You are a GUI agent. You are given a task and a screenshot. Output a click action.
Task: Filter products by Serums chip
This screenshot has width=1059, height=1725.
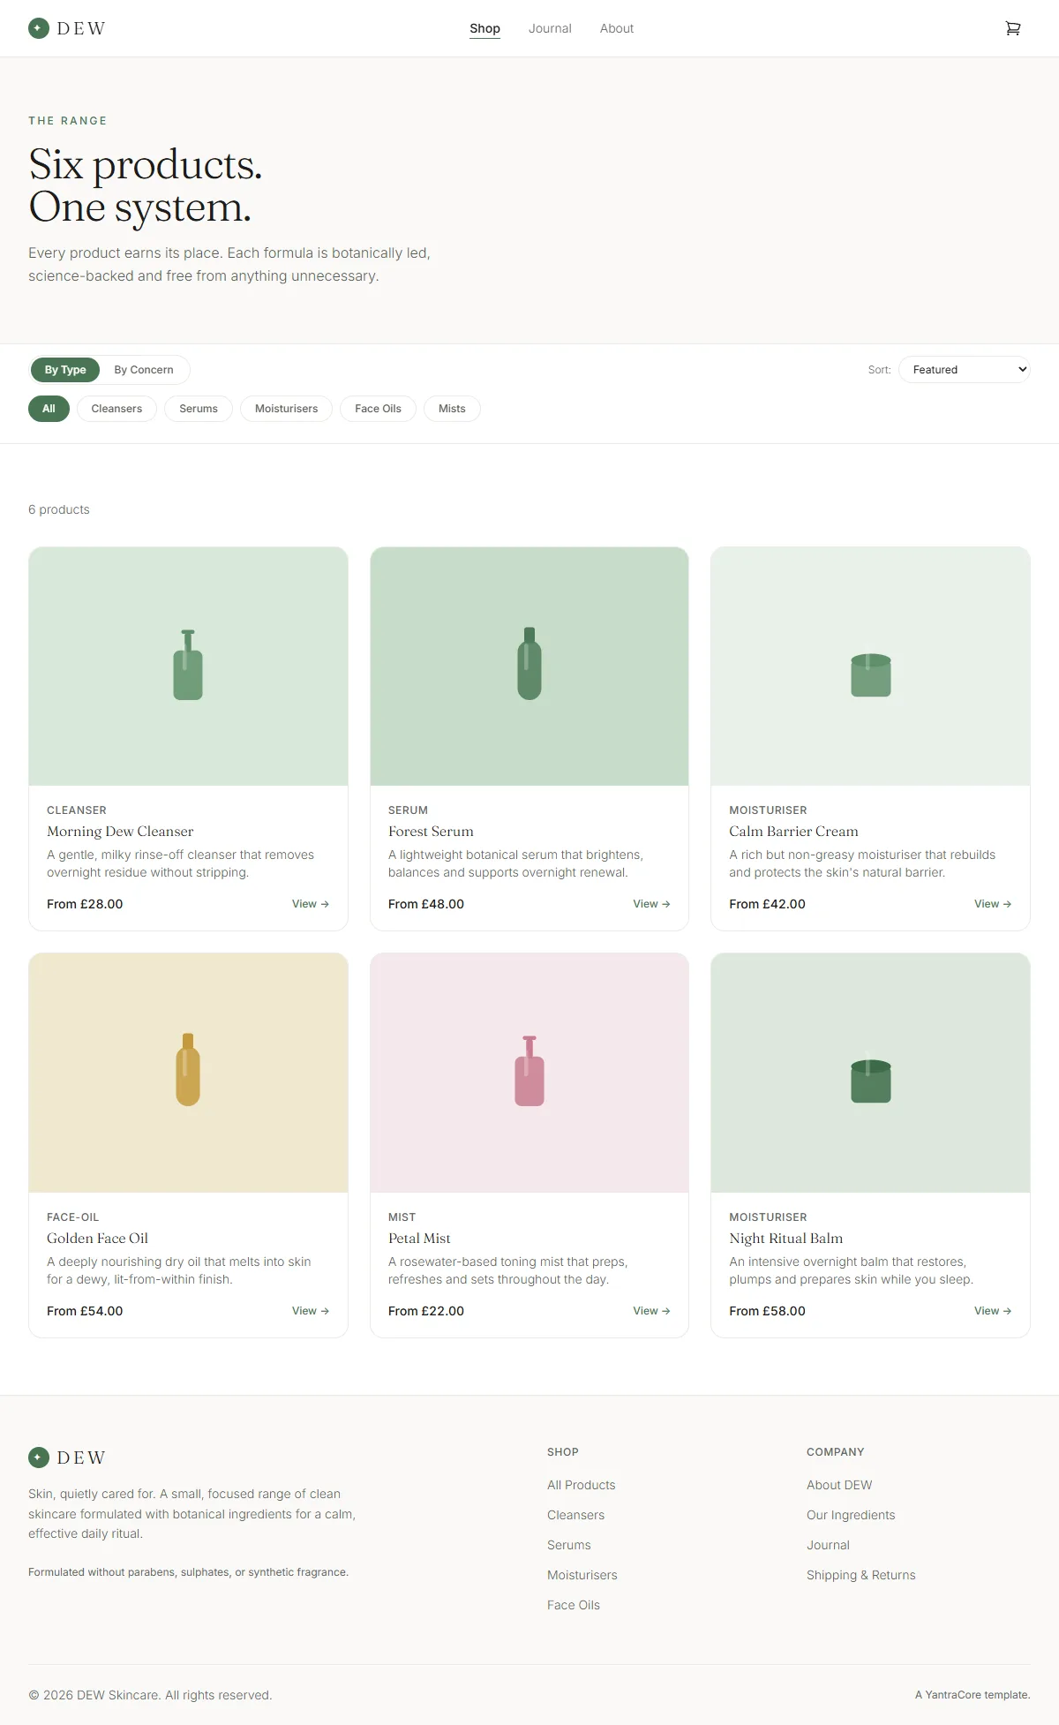point(199,409)
